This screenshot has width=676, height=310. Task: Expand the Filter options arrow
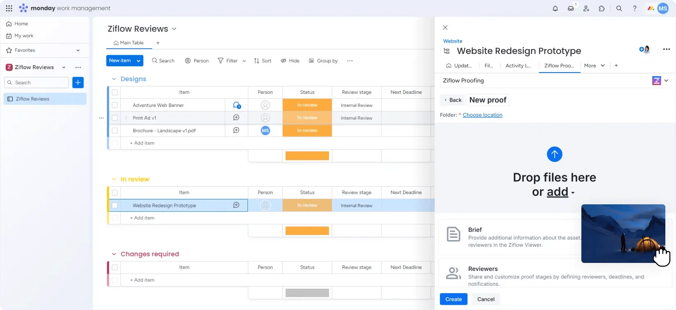(244, 61)
